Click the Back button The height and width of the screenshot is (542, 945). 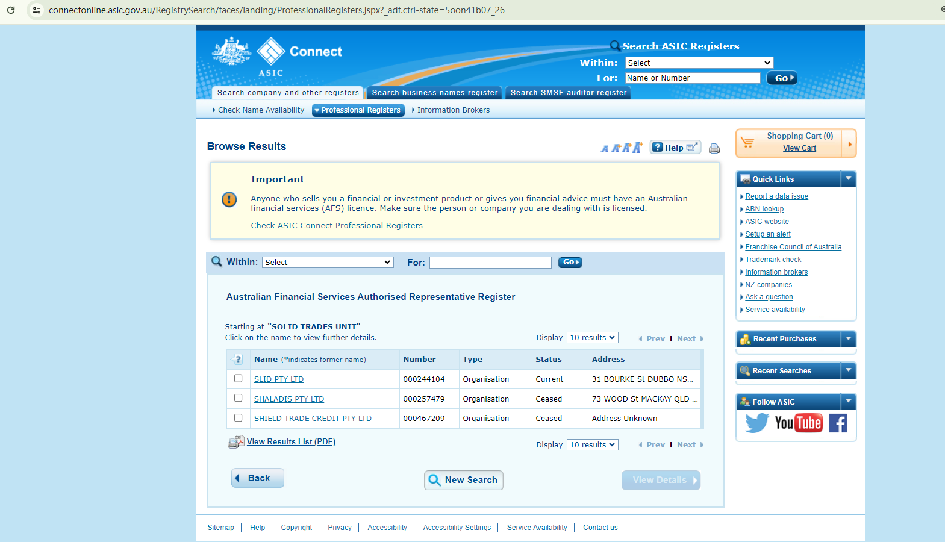[258, 478]
